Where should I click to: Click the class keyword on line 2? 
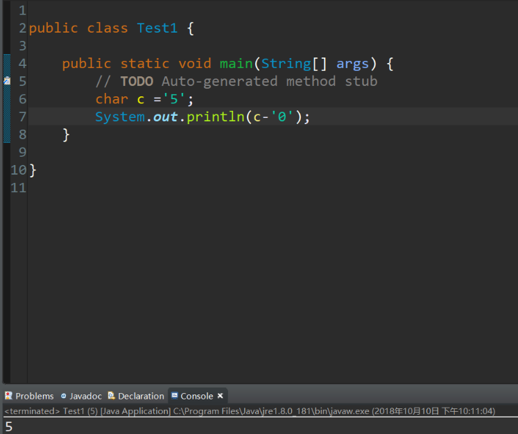click(107, 28)
